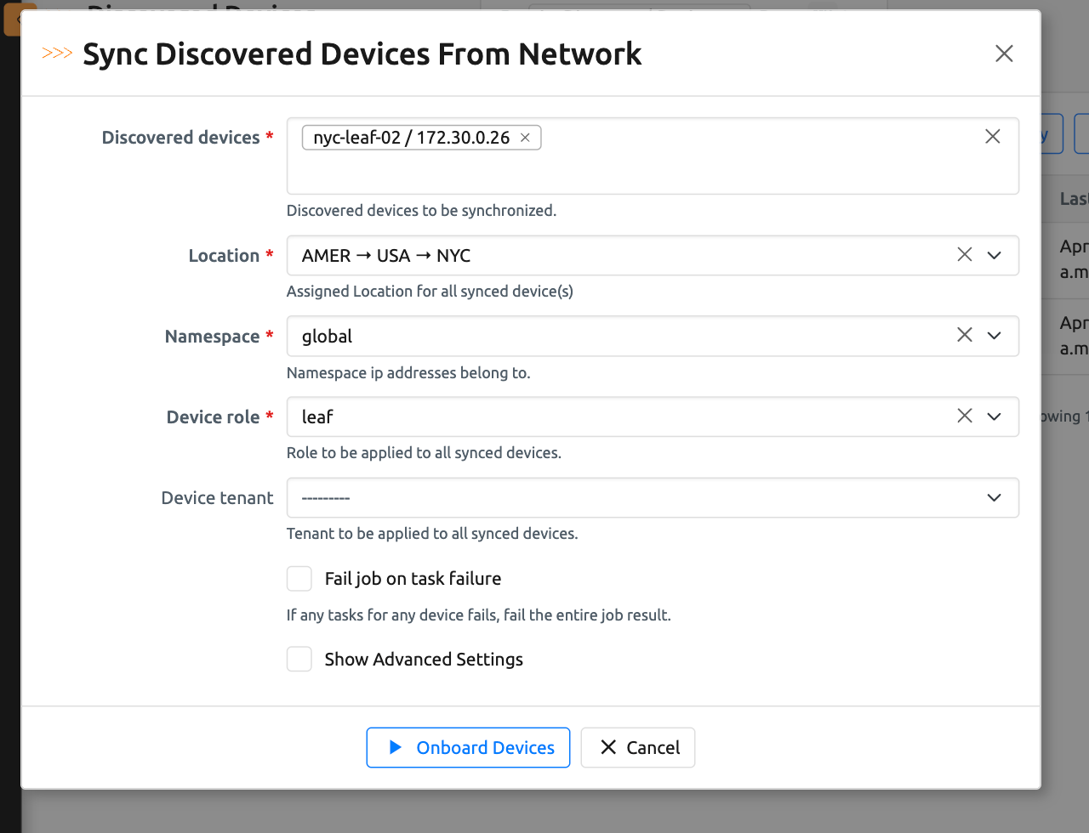The width and height of the screenshot is (1089, 833).
Task: Click the Onboard Devices button
Action: pyautogui.click(x=468, y=748)
